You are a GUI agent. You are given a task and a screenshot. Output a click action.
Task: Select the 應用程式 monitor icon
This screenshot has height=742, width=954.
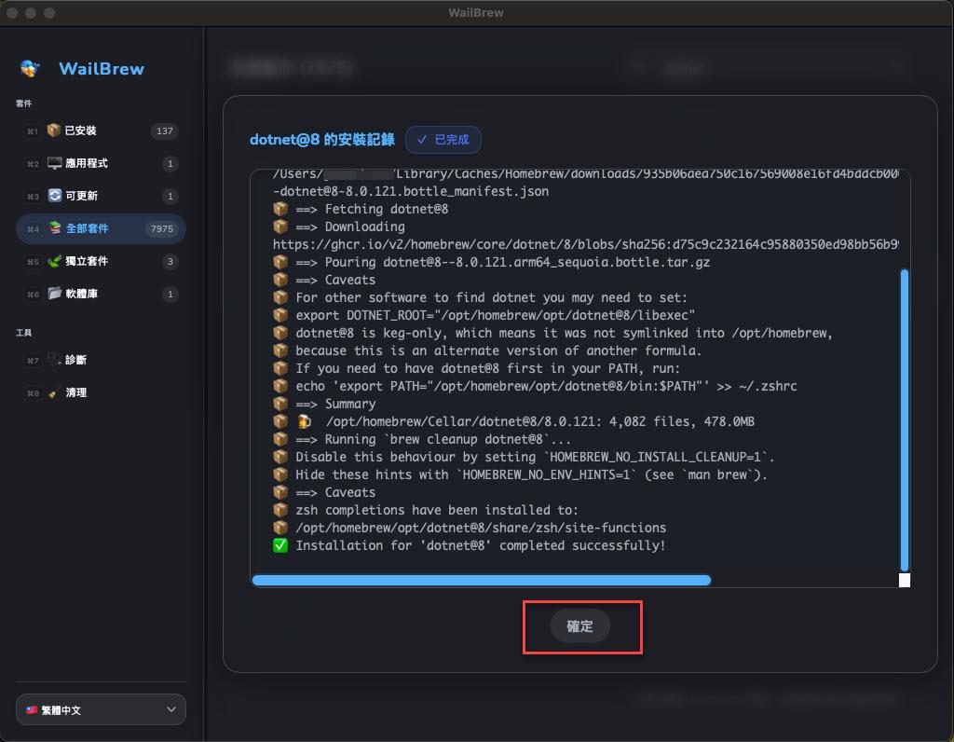tap(55, 164)
